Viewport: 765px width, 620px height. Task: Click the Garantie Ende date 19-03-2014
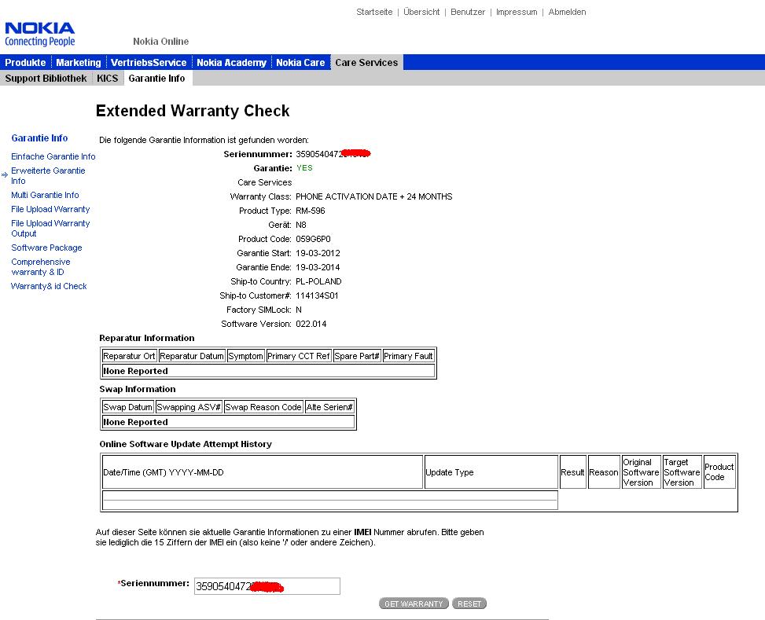tap(318, 267)
